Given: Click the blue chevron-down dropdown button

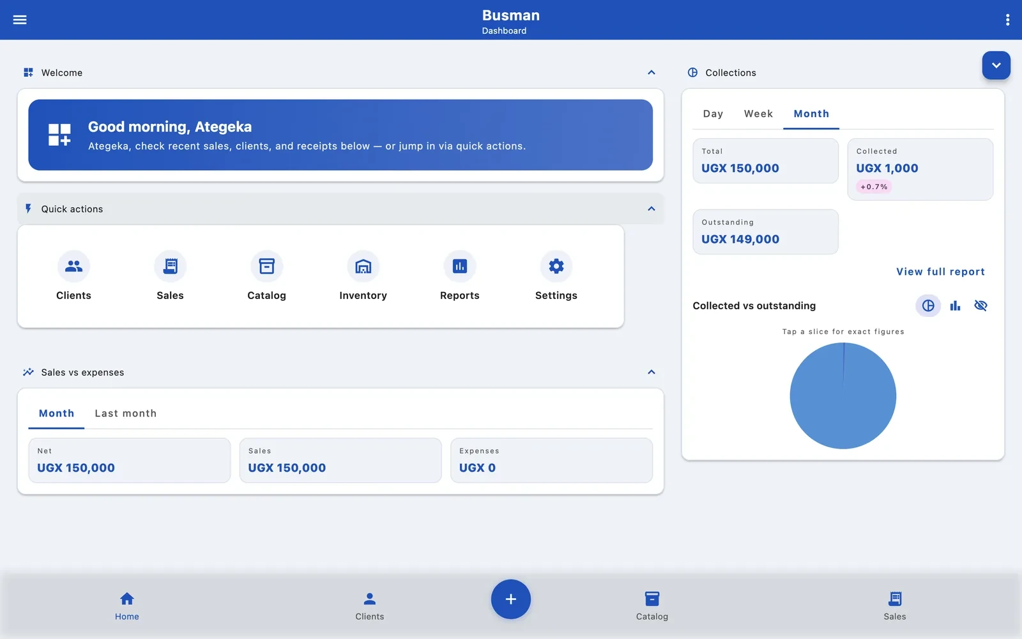Looking at the screenshot, I should coord(996,65).
